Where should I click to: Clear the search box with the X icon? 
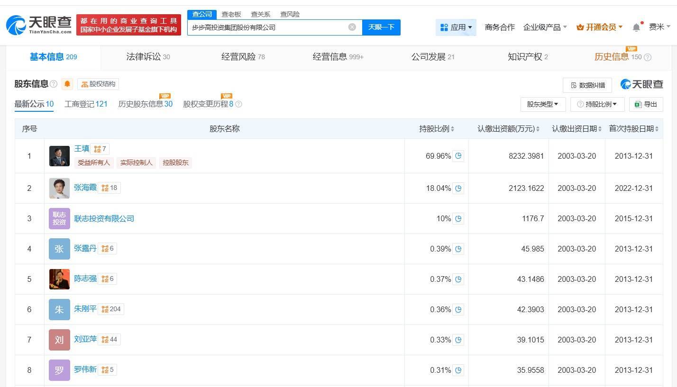coord(352,27)
